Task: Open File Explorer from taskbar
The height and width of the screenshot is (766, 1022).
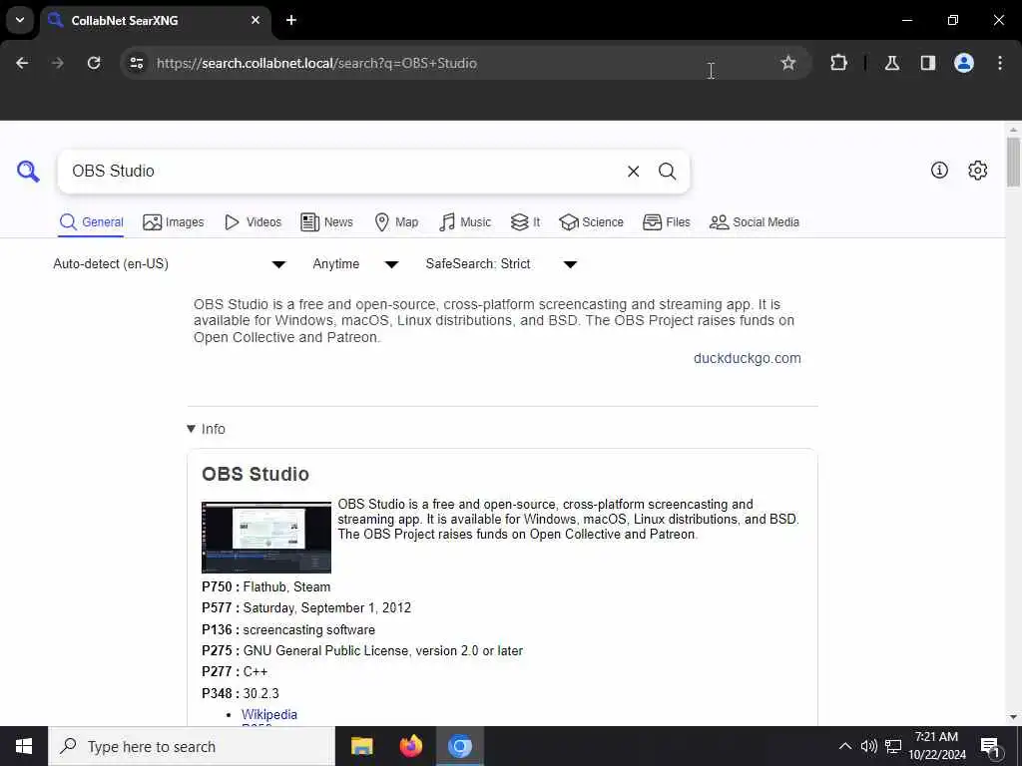Action: pyautogui.click(x=361, y=746)
